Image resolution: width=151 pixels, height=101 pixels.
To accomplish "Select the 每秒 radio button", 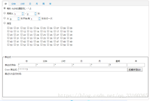I will (x=5, y=8).
